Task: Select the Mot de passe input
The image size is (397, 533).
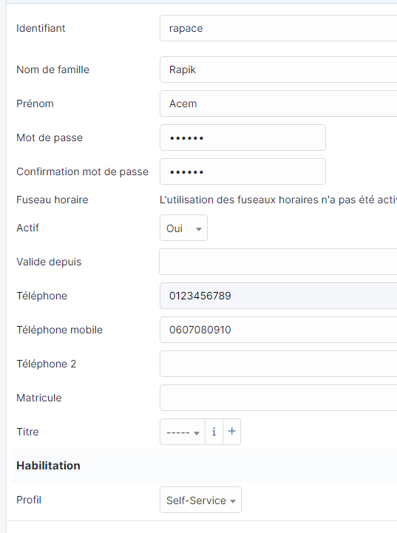Action: 242,138
